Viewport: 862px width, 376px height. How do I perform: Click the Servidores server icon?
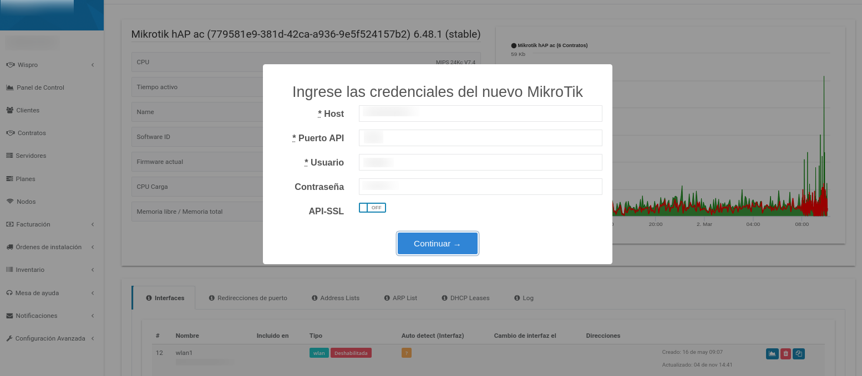click(9, 156)
